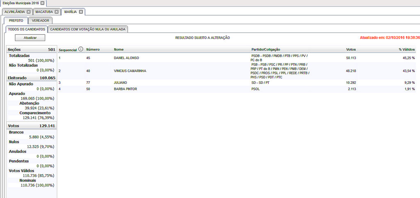Close the ALVINLÂNDIA tab
The image size is (420, 198).
tap(28, 12)
